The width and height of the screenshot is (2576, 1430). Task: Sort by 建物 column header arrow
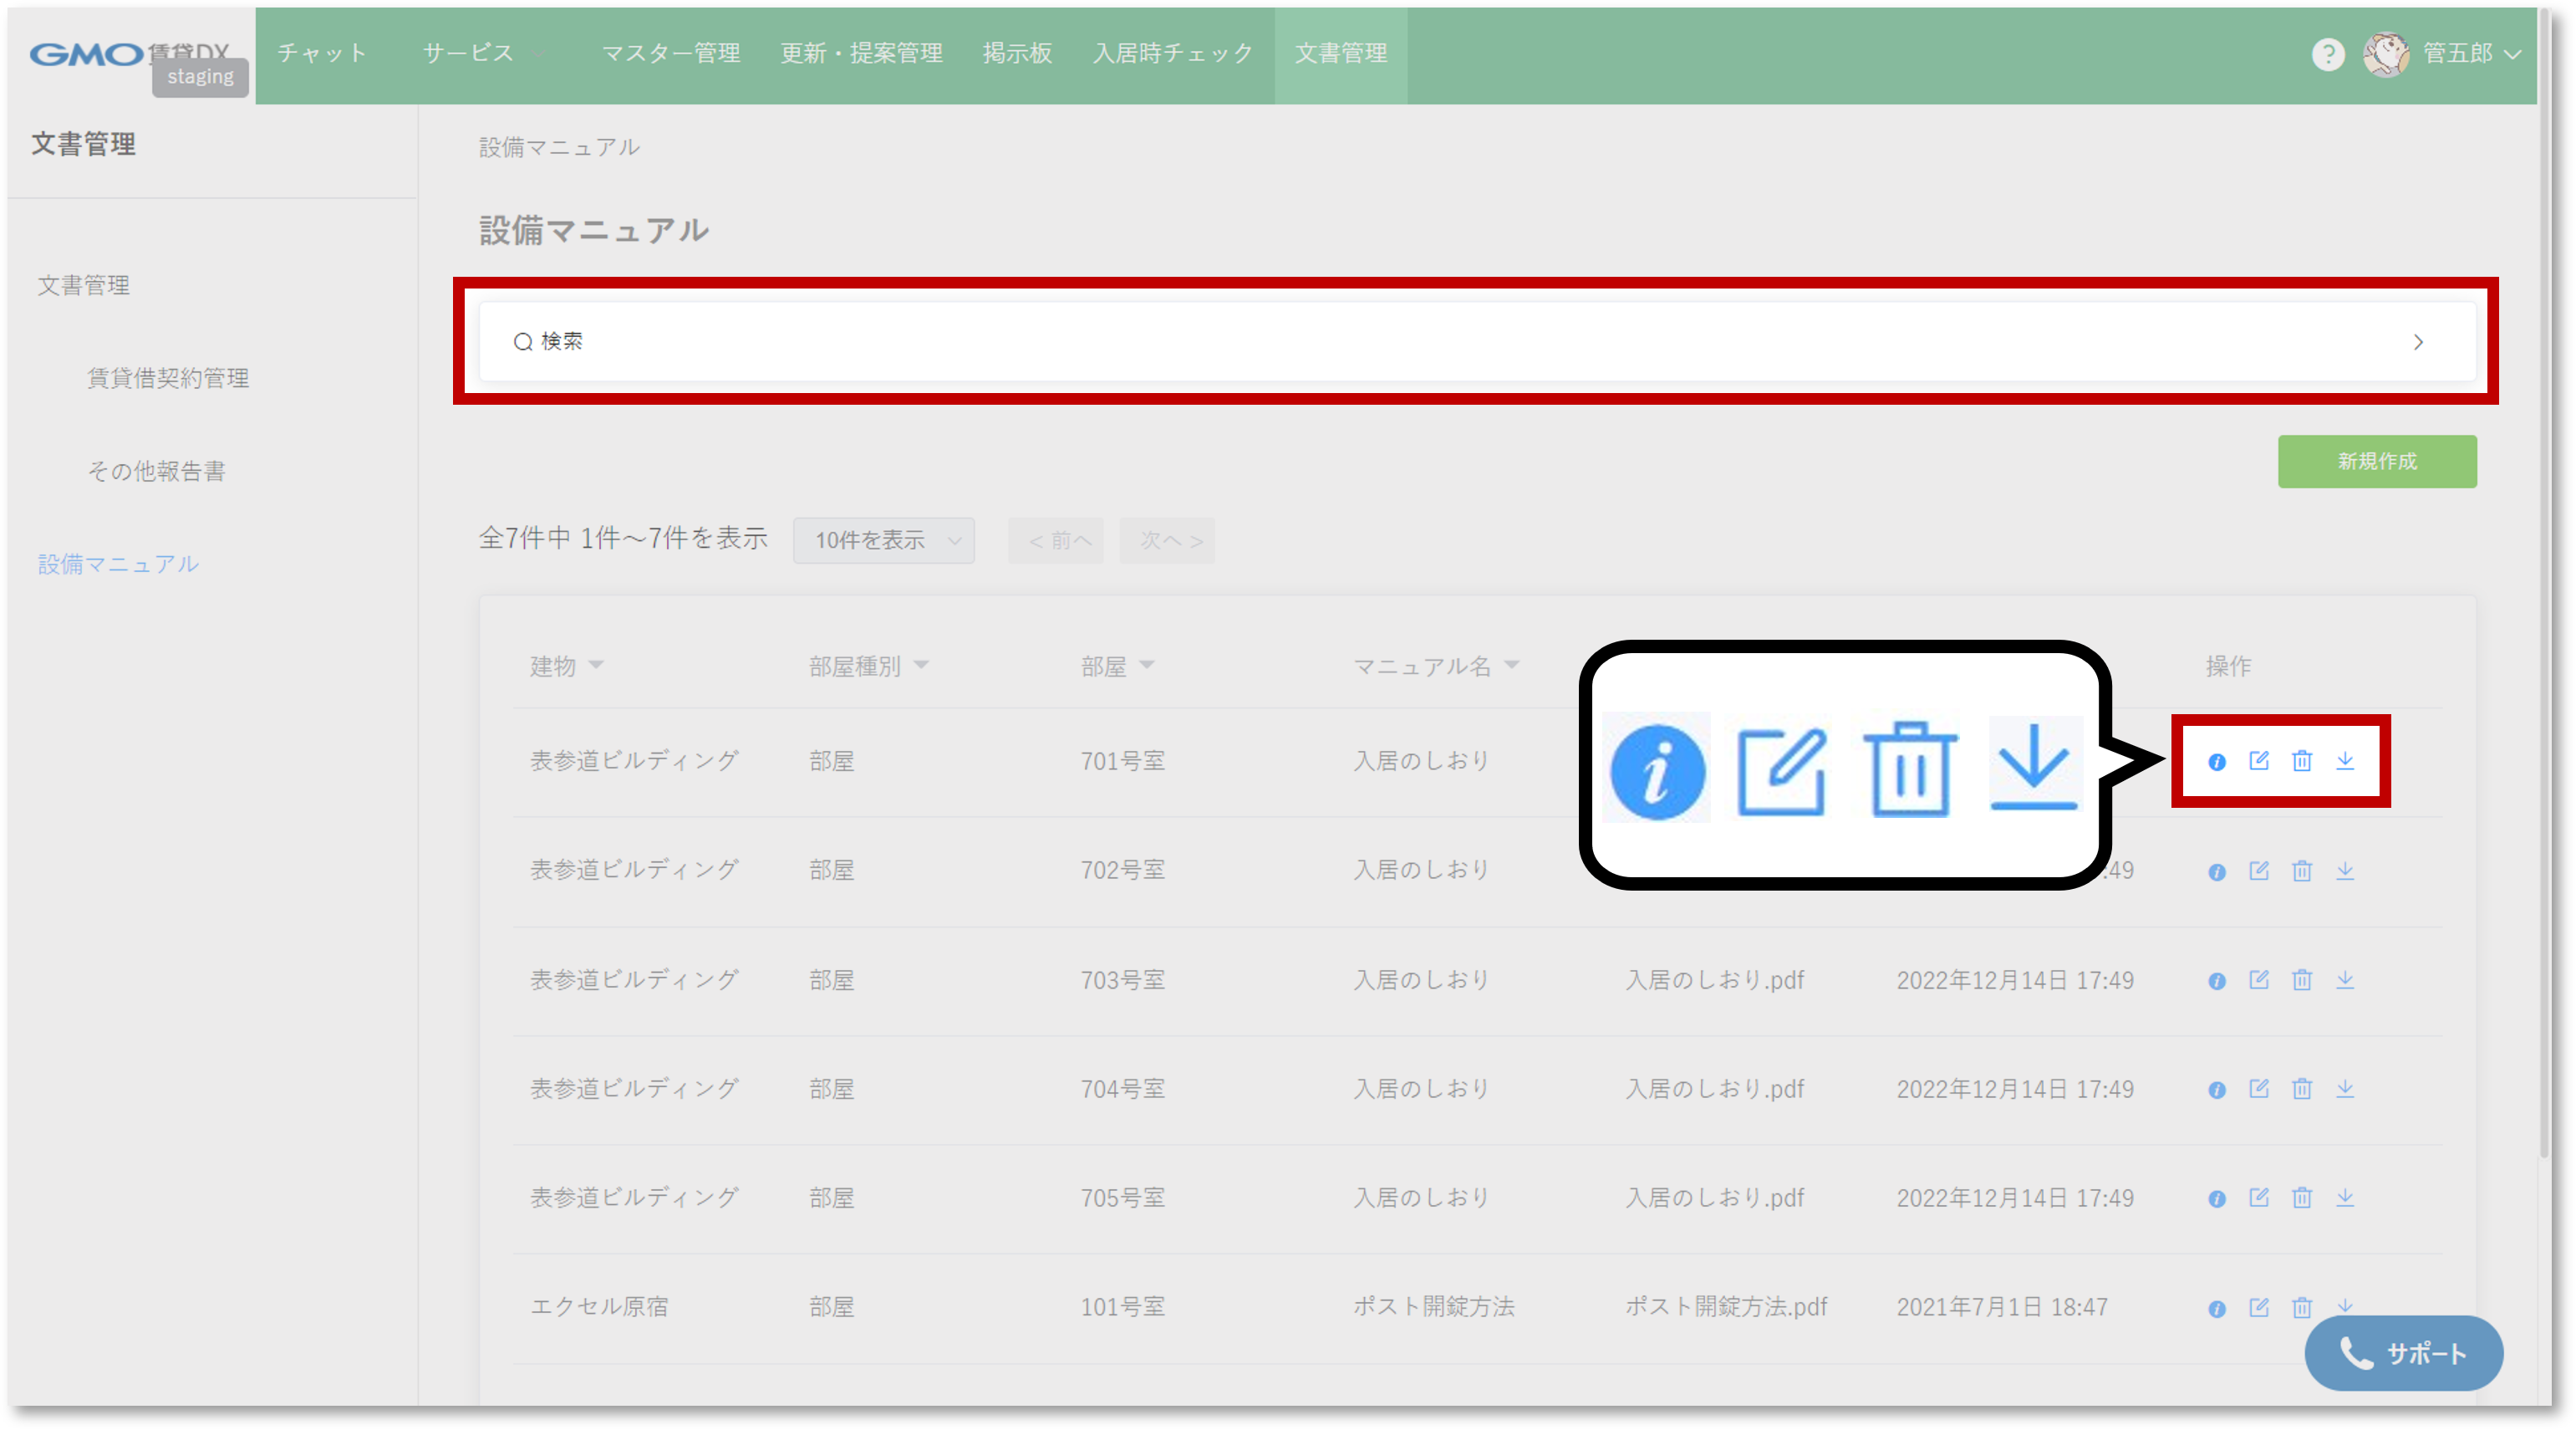point(596,665)
